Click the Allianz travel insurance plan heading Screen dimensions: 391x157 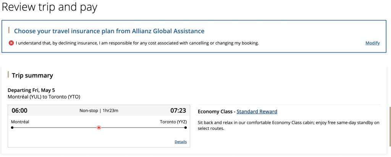tap(109, 31)
